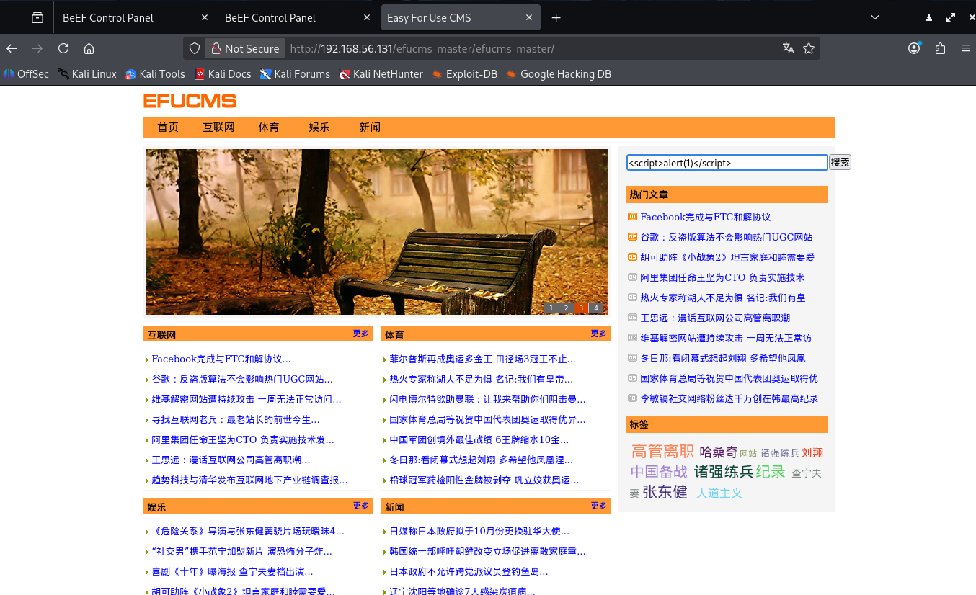Click the 人道主义 tag
Screen dimensions: 976x595
(x=719, y=493)
